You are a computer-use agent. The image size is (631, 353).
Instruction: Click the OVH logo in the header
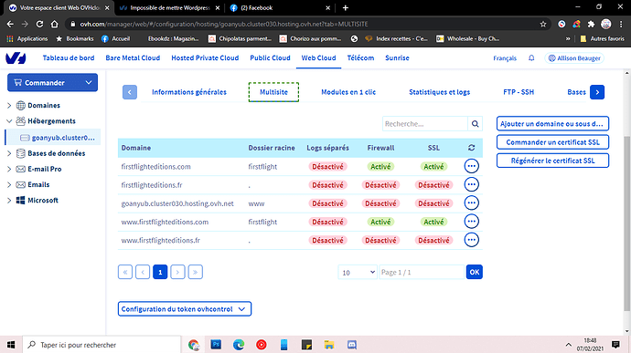pos(16,58)
